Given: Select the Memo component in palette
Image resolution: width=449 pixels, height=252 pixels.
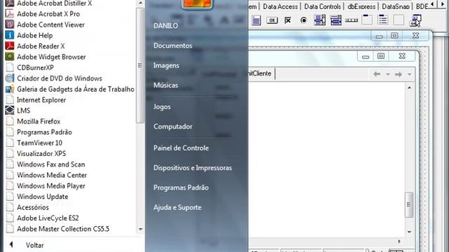Looking at the screenshot, I should (x=256, y=20).
